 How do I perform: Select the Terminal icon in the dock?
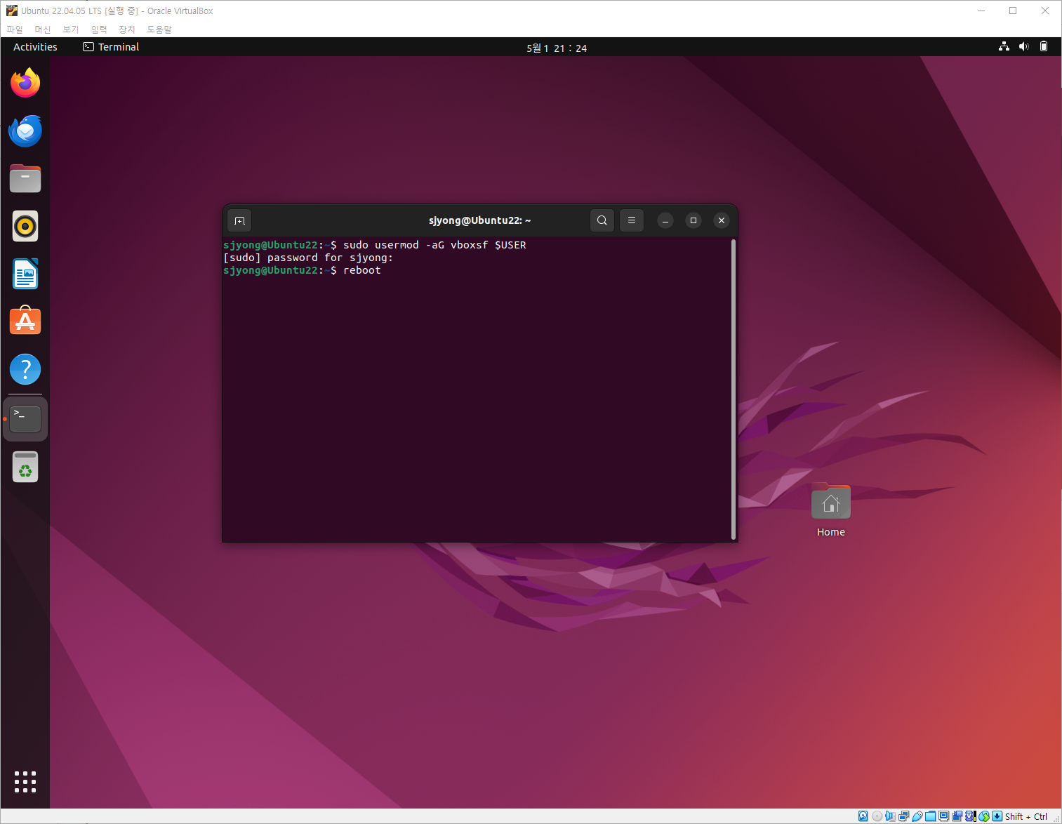pos(25,419)
